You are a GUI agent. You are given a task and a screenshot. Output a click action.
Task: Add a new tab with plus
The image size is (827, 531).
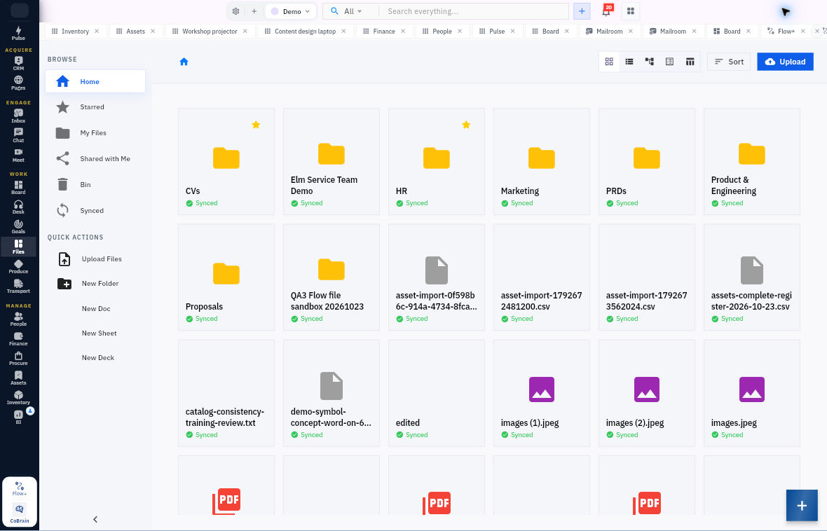[x=254, y=11]
